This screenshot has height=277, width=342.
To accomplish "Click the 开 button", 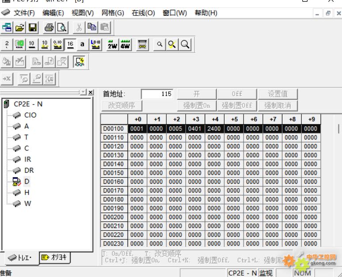I will pyautogui.click(x=196, y=94).
